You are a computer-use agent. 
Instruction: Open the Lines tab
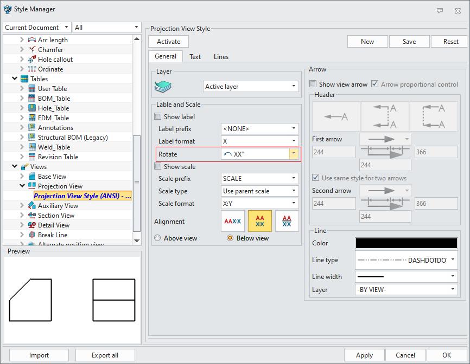click(x=221, y=57)
